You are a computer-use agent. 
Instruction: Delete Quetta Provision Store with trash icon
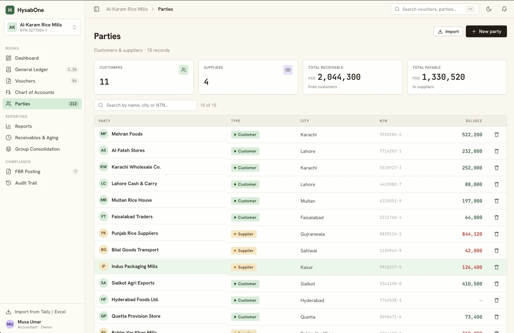(x=497, y=317)
